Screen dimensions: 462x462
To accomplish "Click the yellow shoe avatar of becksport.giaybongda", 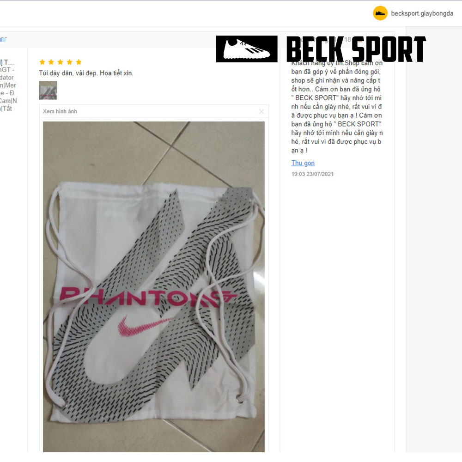I will click(380, 13).
